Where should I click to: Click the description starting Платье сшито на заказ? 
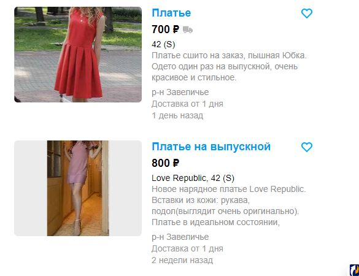point(229,66)
